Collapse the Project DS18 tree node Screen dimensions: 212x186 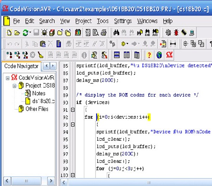click(15, 86)
